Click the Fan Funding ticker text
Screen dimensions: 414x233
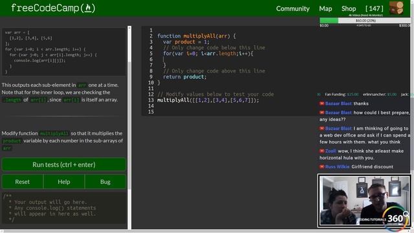pyautogui.click(x=342, y=94)
